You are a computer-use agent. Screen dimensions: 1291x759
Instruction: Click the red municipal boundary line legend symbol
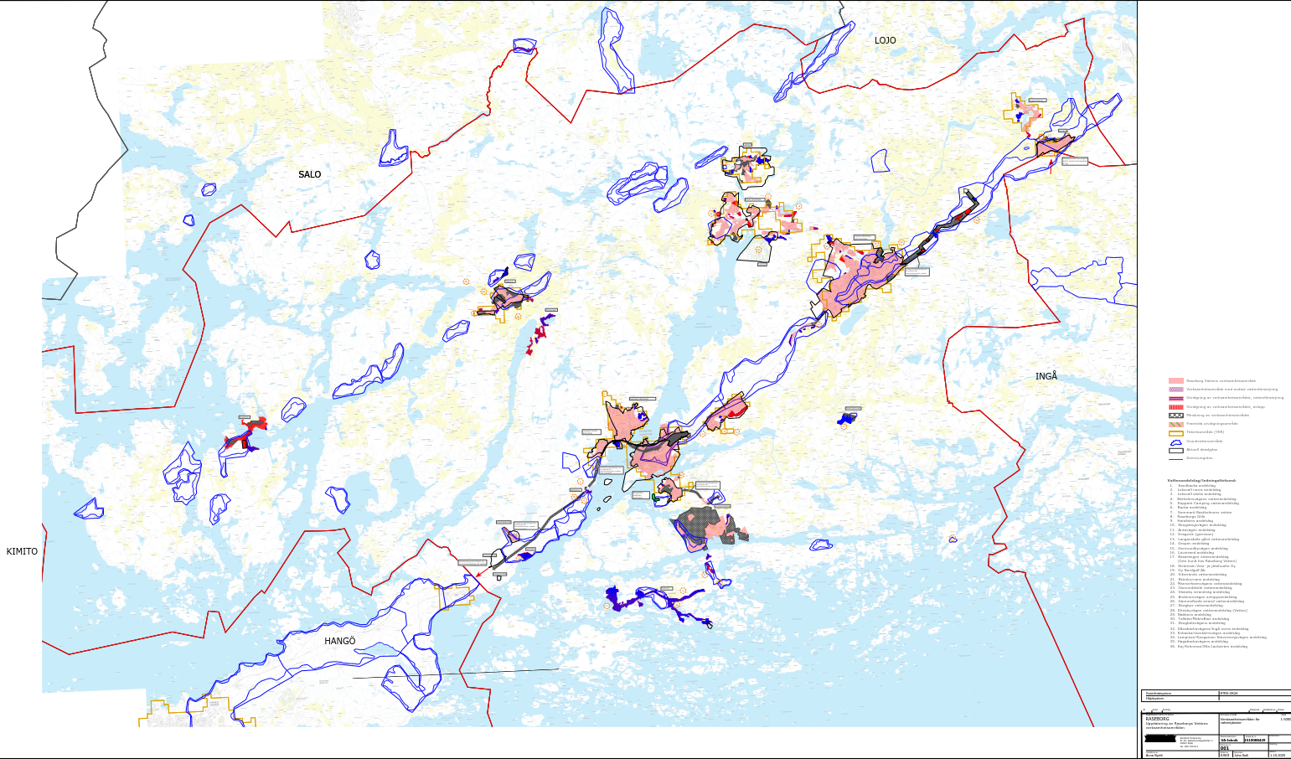[x=1175, y=458]
